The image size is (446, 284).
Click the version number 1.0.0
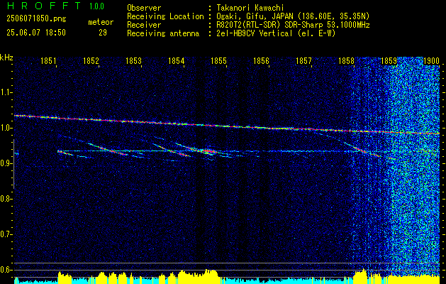[x=96, y=6]
